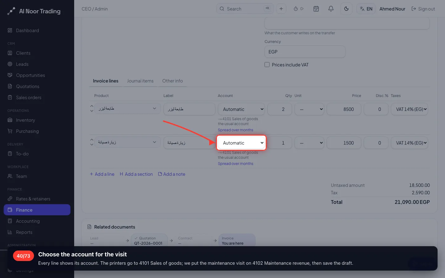Click Spread over months under the 1500 line
This screenshot has height=278, width=445.
(235, 164)
